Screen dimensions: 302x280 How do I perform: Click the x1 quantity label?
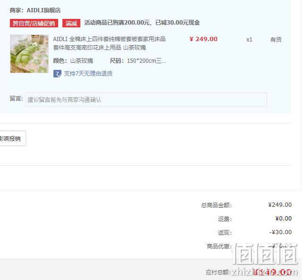click(x=249, y=40)
